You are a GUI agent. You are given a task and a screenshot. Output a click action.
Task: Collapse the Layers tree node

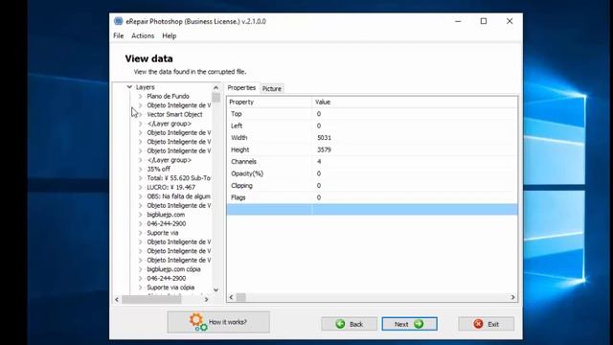click(129, 87)
